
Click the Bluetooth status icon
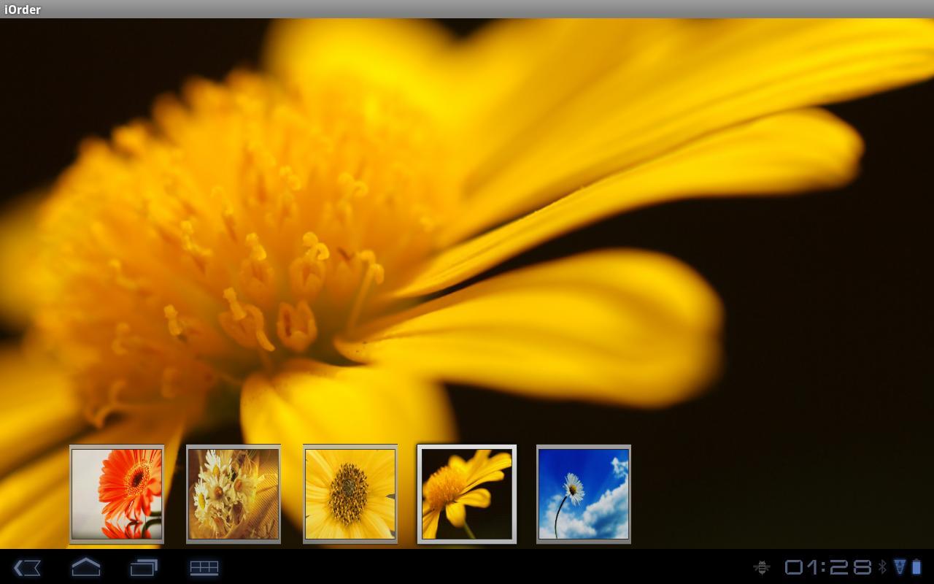pyautogui.click(x=882, y=567)
